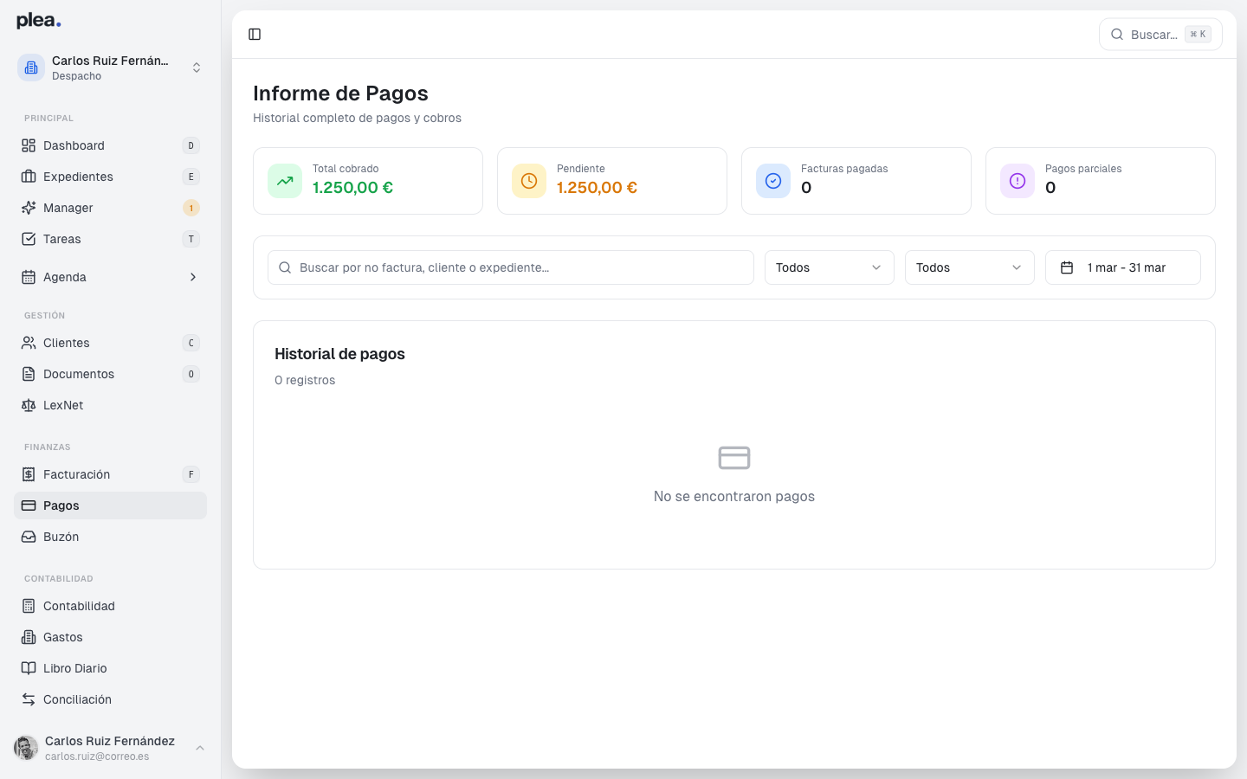
Task: Open the second Todos filter dropdown
Action: [x=970, y=267]
